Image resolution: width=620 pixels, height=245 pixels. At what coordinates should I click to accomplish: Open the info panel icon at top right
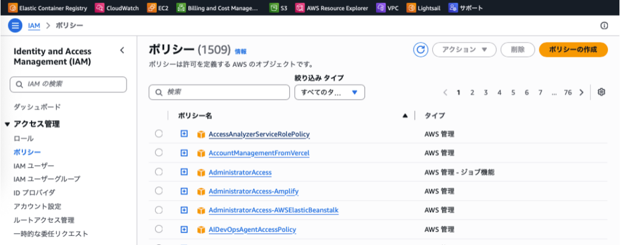pos(604,26)
